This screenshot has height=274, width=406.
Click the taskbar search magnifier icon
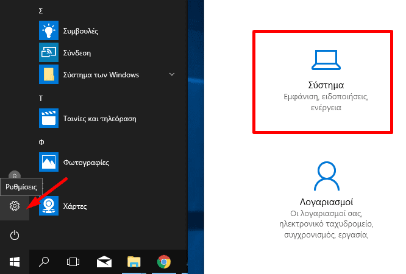[45, 262]
